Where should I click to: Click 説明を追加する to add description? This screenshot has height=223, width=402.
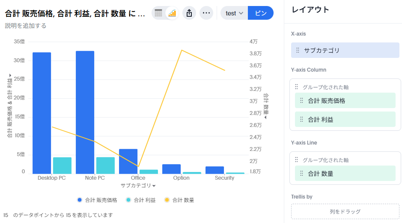(26, 26)
